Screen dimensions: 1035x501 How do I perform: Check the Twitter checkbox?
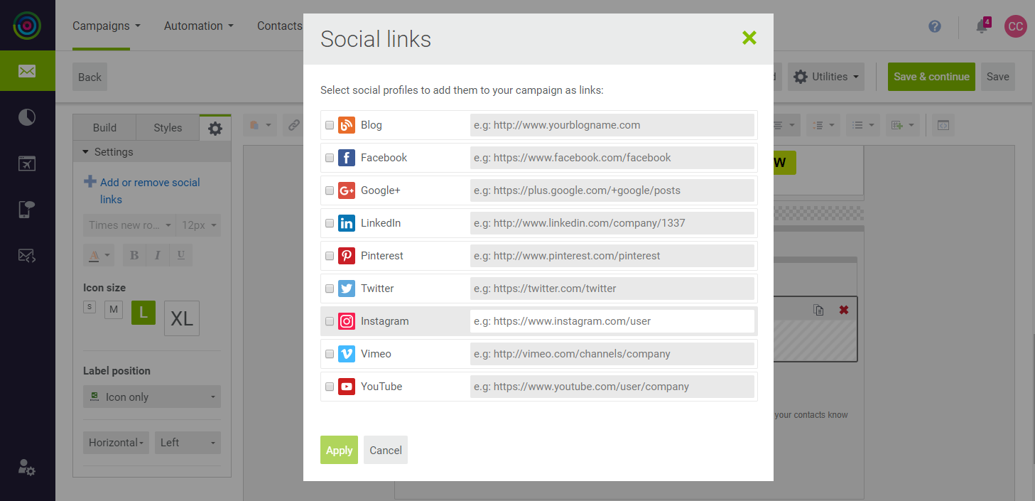(330, 289)
